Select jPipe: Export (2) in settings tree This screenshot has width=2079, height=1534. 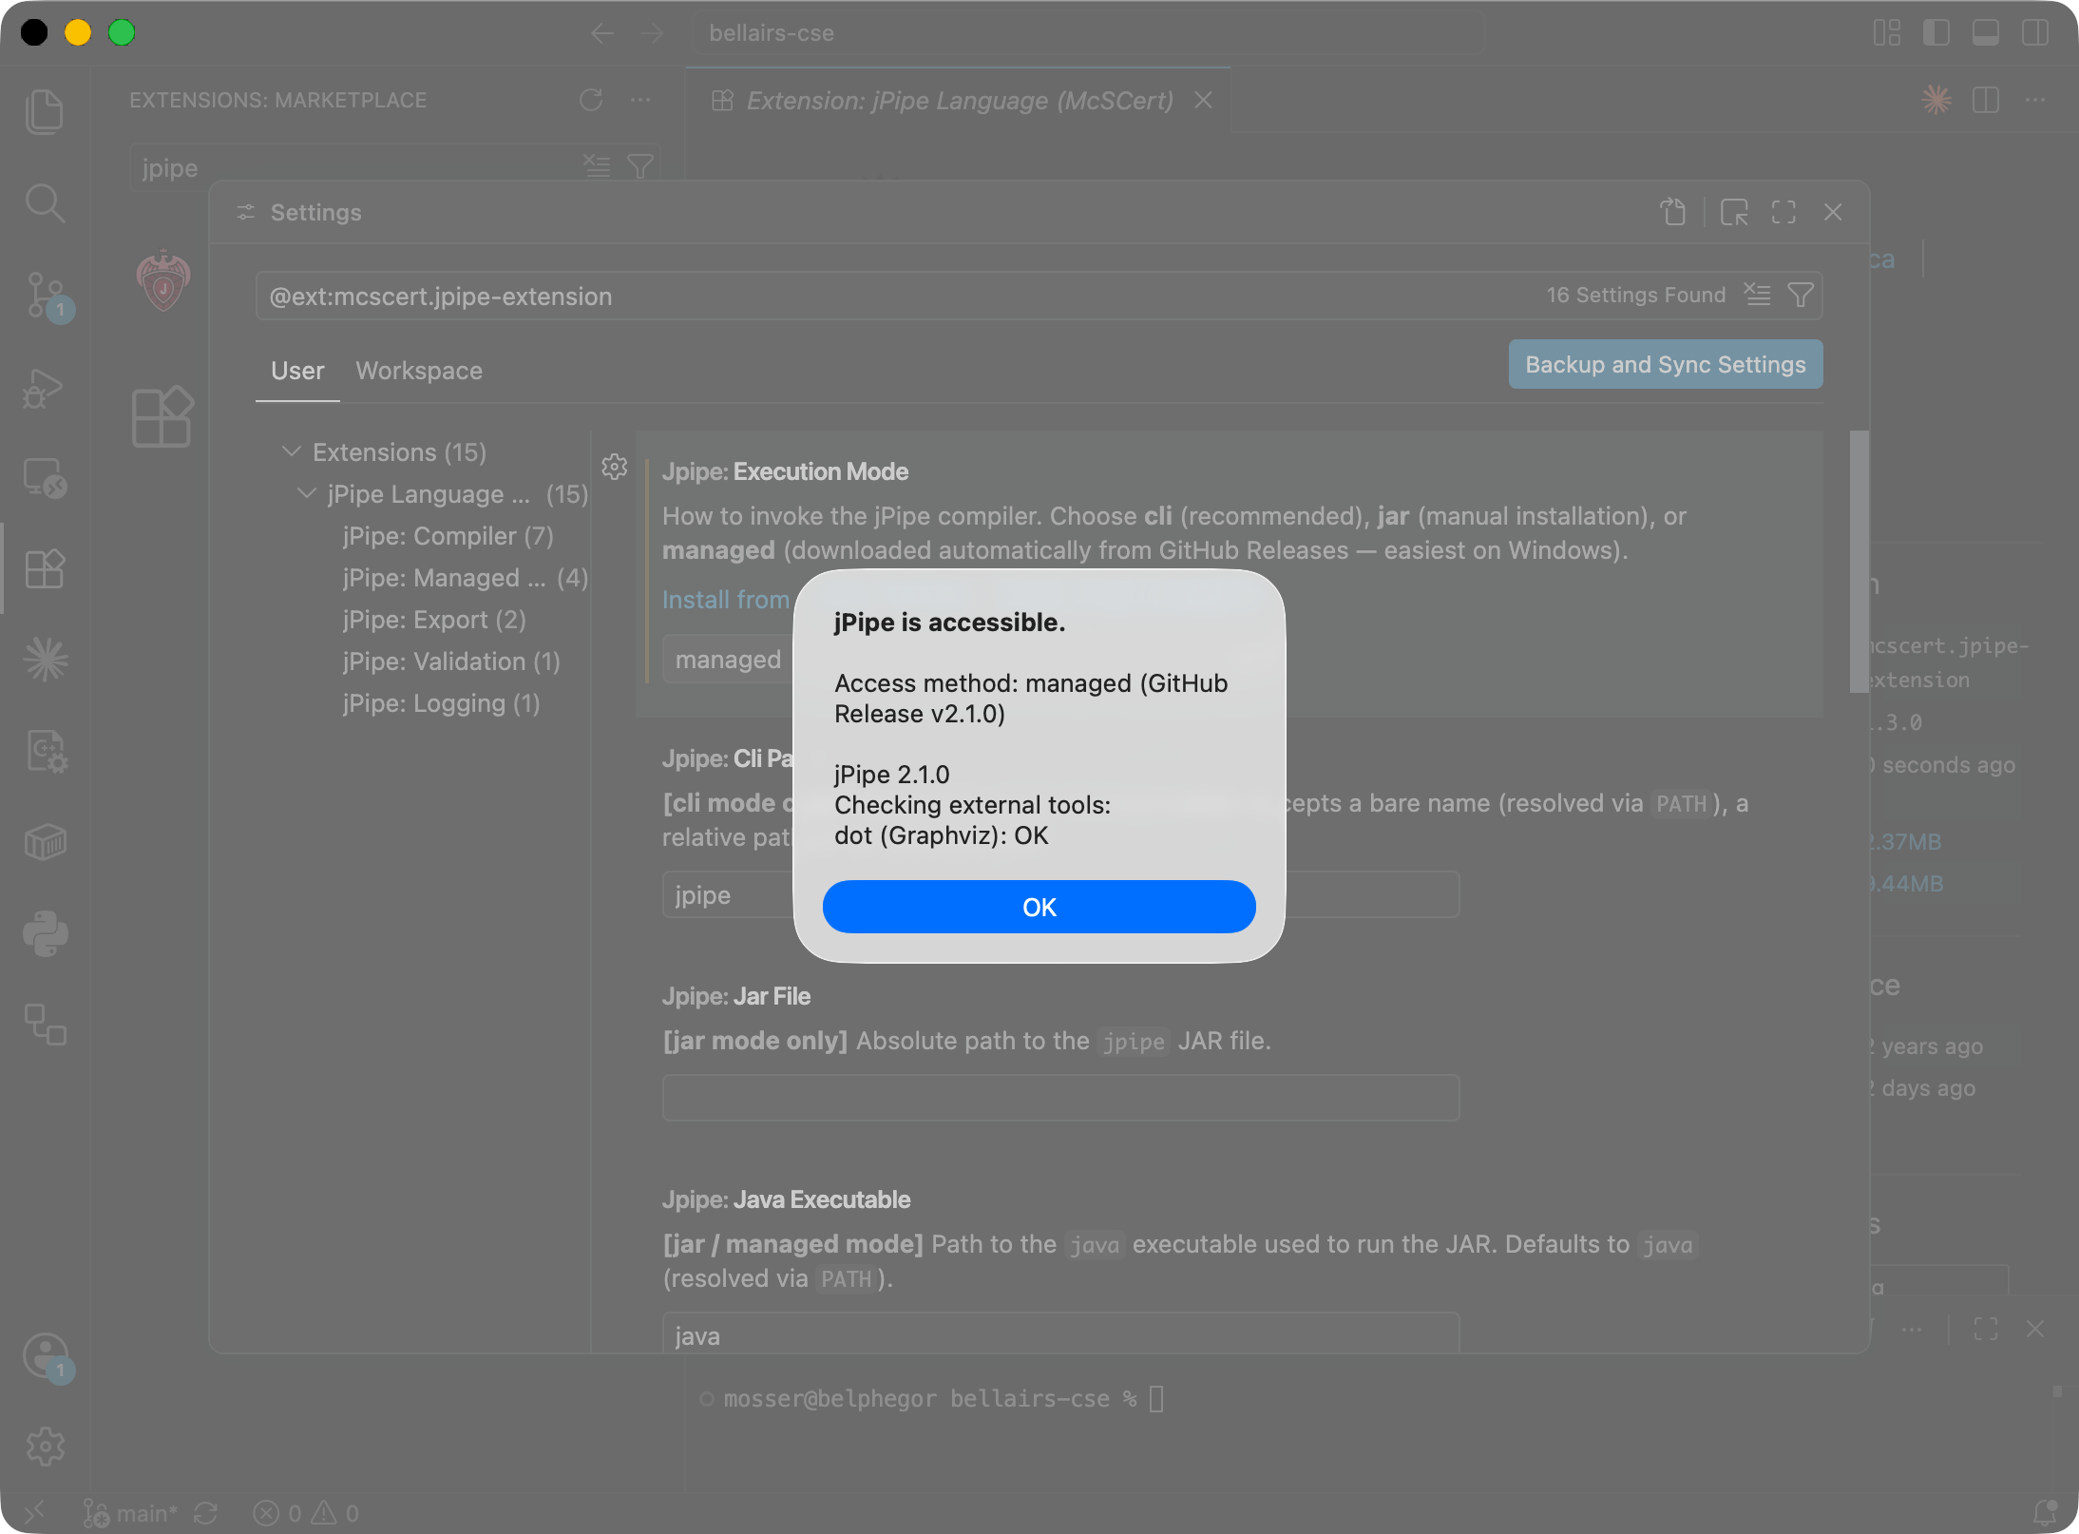pos(434,620)
